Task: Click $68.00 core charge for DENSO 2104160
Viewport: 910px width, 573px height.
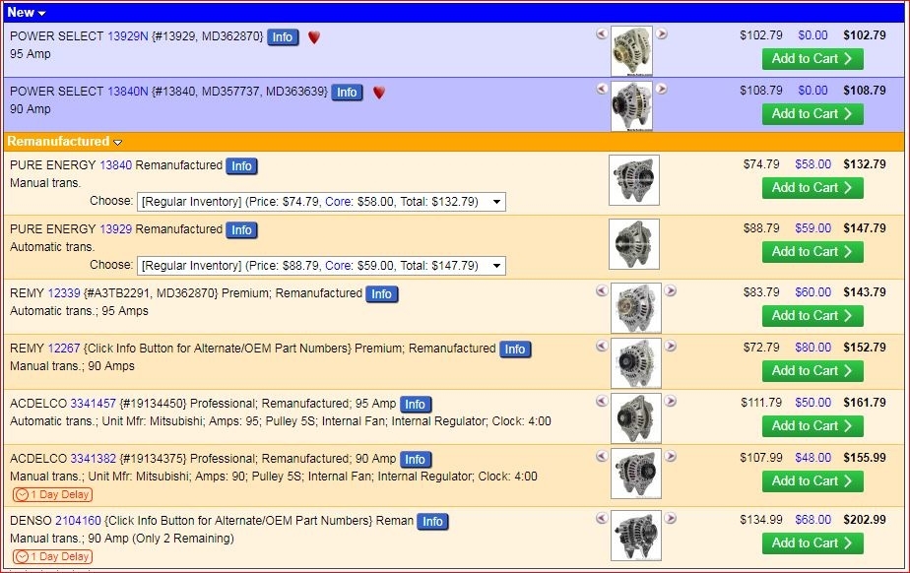Action: click(813, 520)
